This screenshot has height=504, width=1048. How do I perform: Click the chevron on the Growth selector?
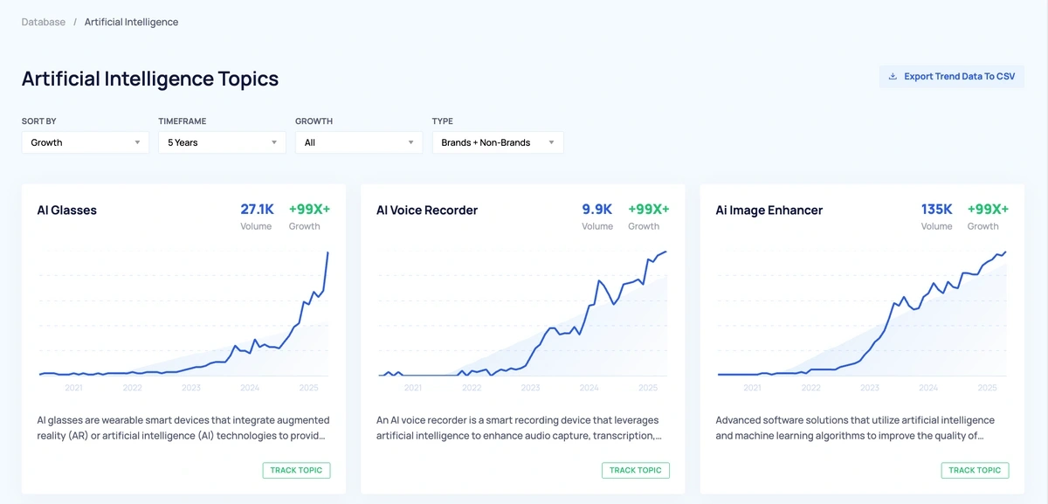(x=410, y=142)
